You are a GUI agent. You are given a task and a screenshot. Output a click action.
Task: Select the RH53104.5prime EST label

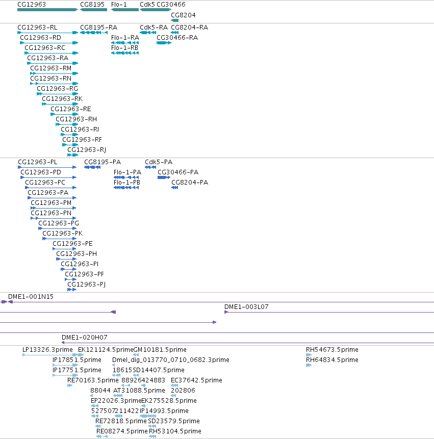click(175, 431)
